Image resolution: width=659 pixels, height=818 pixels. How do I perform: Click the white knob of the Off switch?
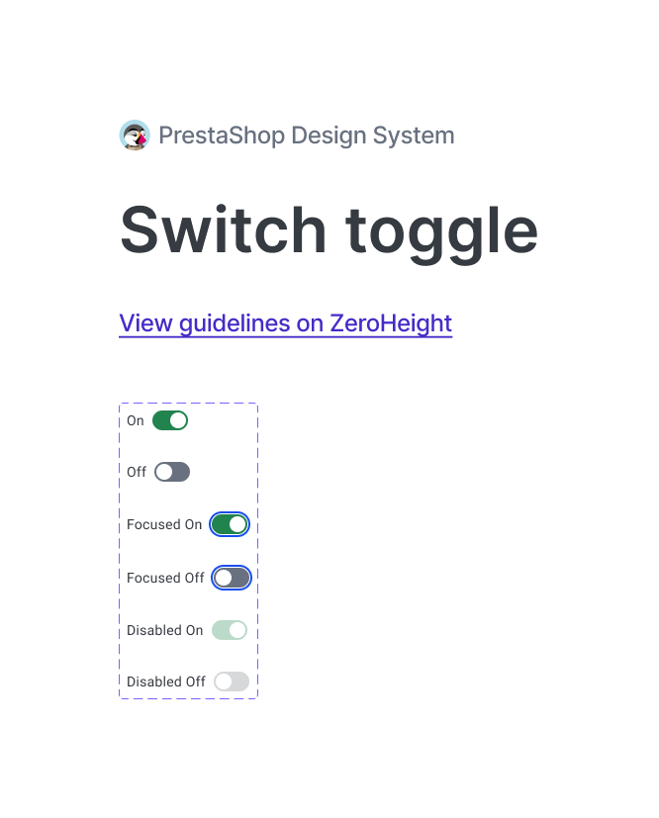(164, 472)
